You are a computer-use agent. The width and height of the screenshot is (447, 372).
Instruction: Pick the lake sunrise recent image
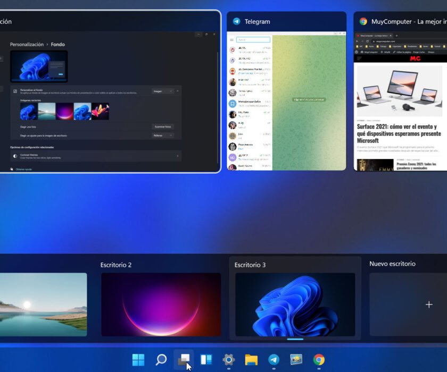pyautogui.click(x=47, y=111)
